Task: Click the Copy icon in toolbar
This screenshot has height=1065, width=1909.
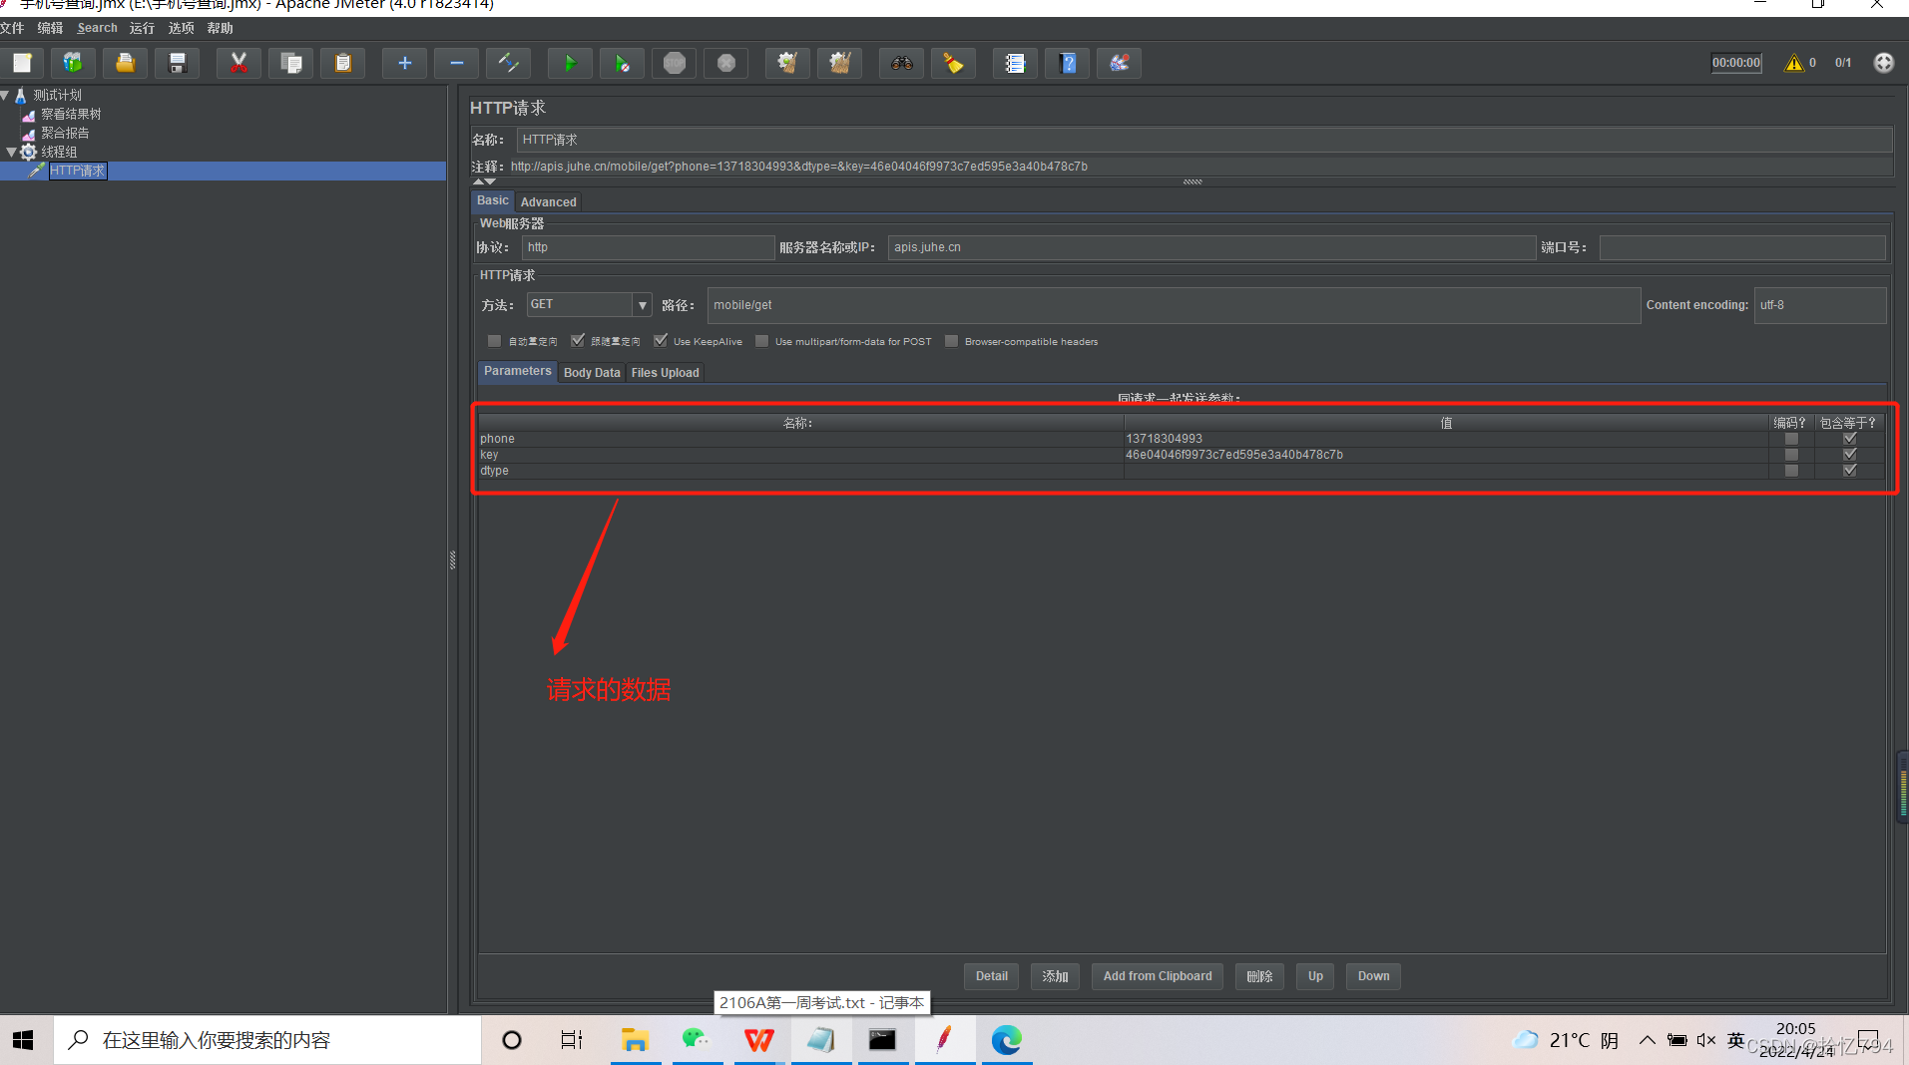Action: 291,63
